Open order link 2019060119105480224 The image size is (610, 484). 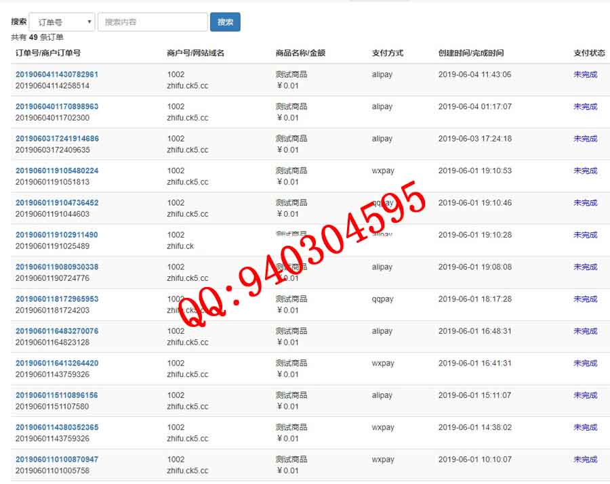coord(57,171)
